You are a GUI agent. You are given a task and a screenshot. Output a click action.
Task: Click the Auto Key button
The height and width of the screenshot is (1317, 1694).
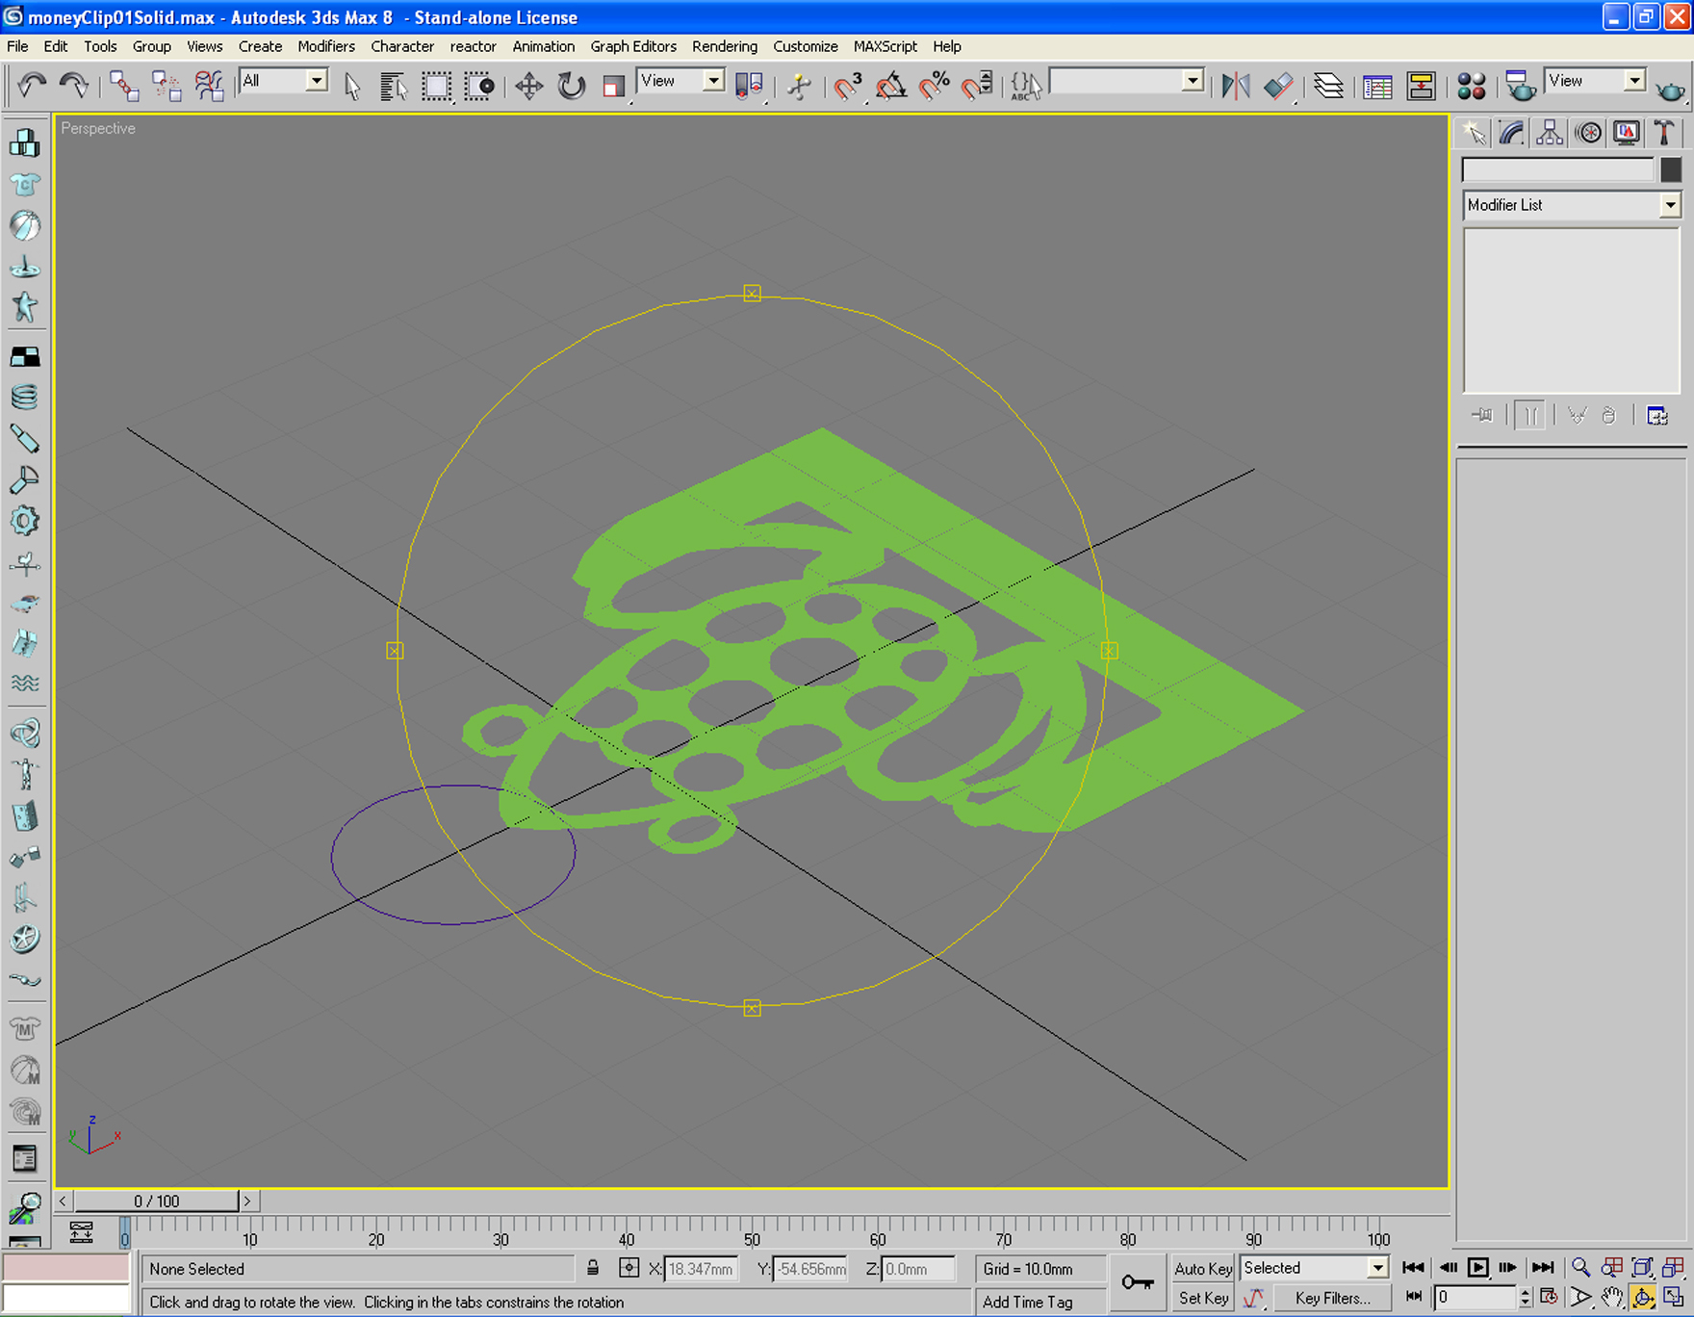(x=1203, y=1269)
